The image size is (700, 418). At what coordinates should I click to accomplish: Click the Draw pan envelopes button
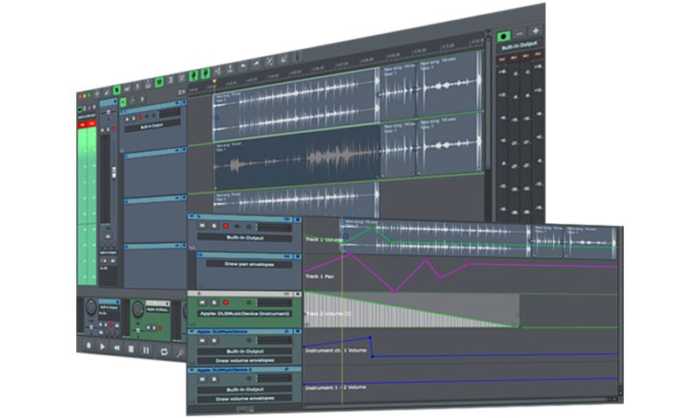pyautogui.click(x=249, y=264)
